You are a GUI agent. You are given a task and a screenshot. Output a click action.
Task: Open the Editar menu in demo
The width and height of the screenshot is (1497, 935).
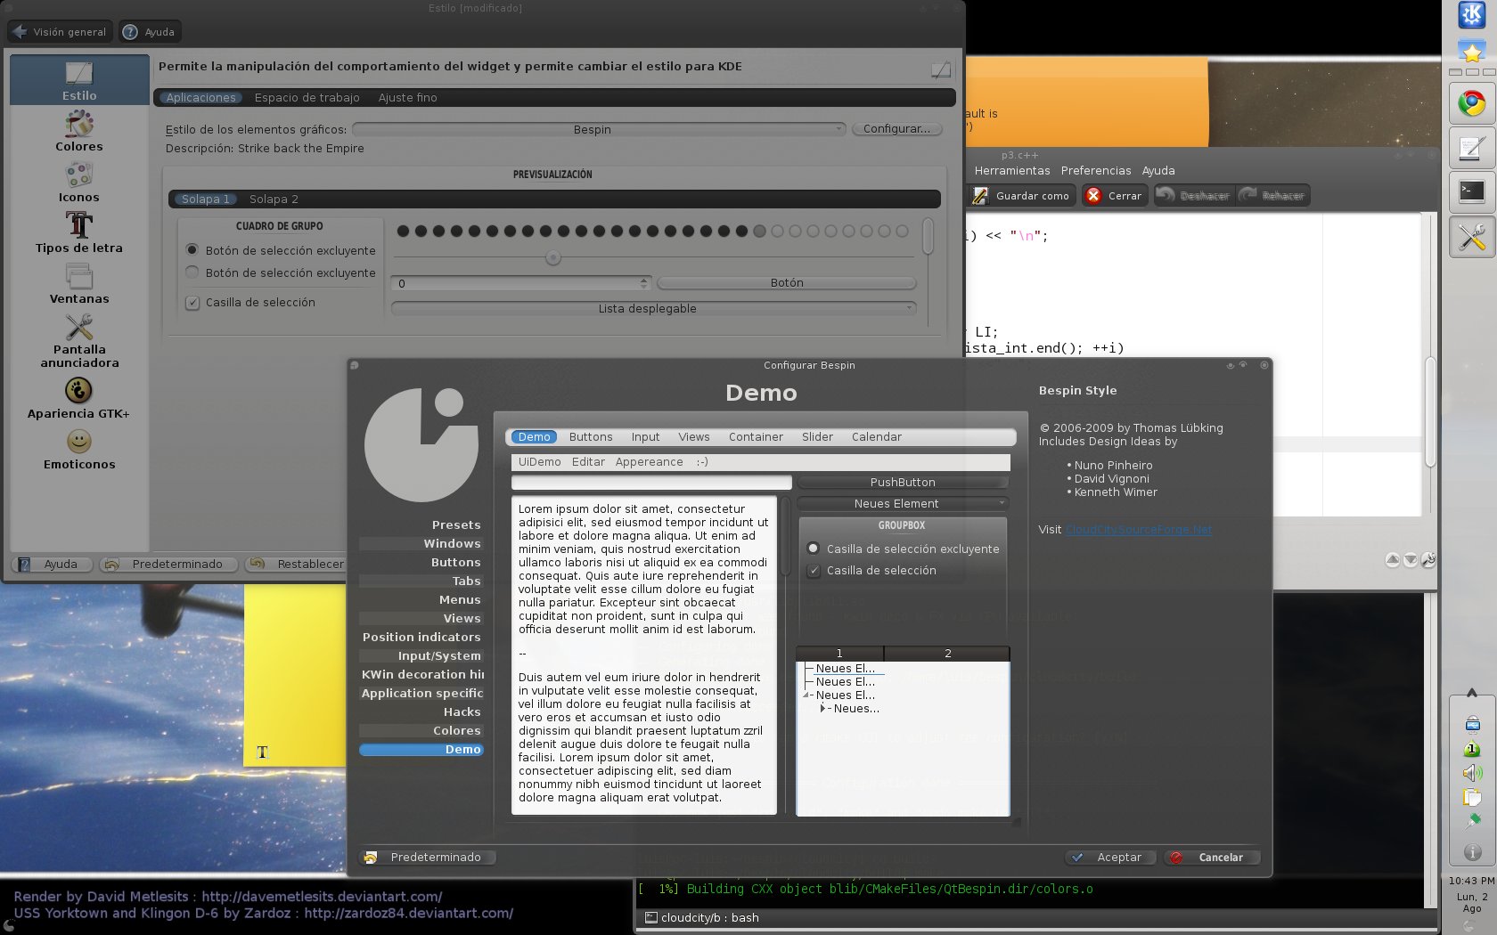(x=588, y=462)
